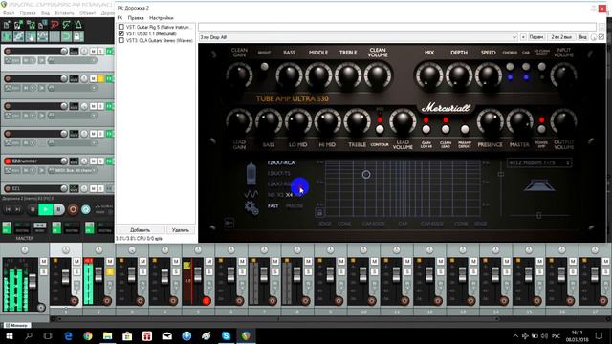Toggle the CONTOUR button on the amp
This screenshot has width=612, height=344.
(380, 129)
